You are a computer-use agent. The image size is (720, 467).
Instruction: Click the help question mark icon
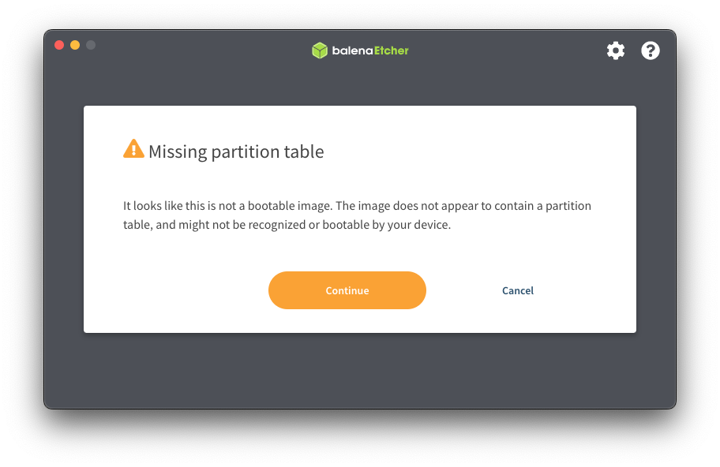pyautogui.click(x=651, y=50)
